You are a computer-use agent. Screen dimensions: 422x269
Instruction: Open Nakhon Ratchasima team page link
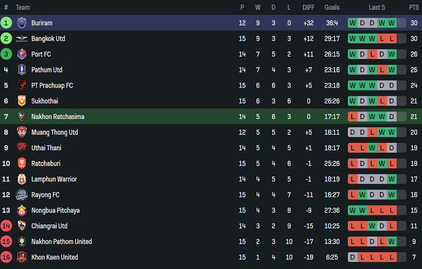pos(57,117)
